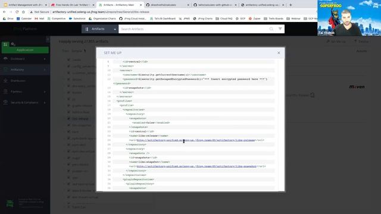Open the Competitive bookmark

click(57, 18)
